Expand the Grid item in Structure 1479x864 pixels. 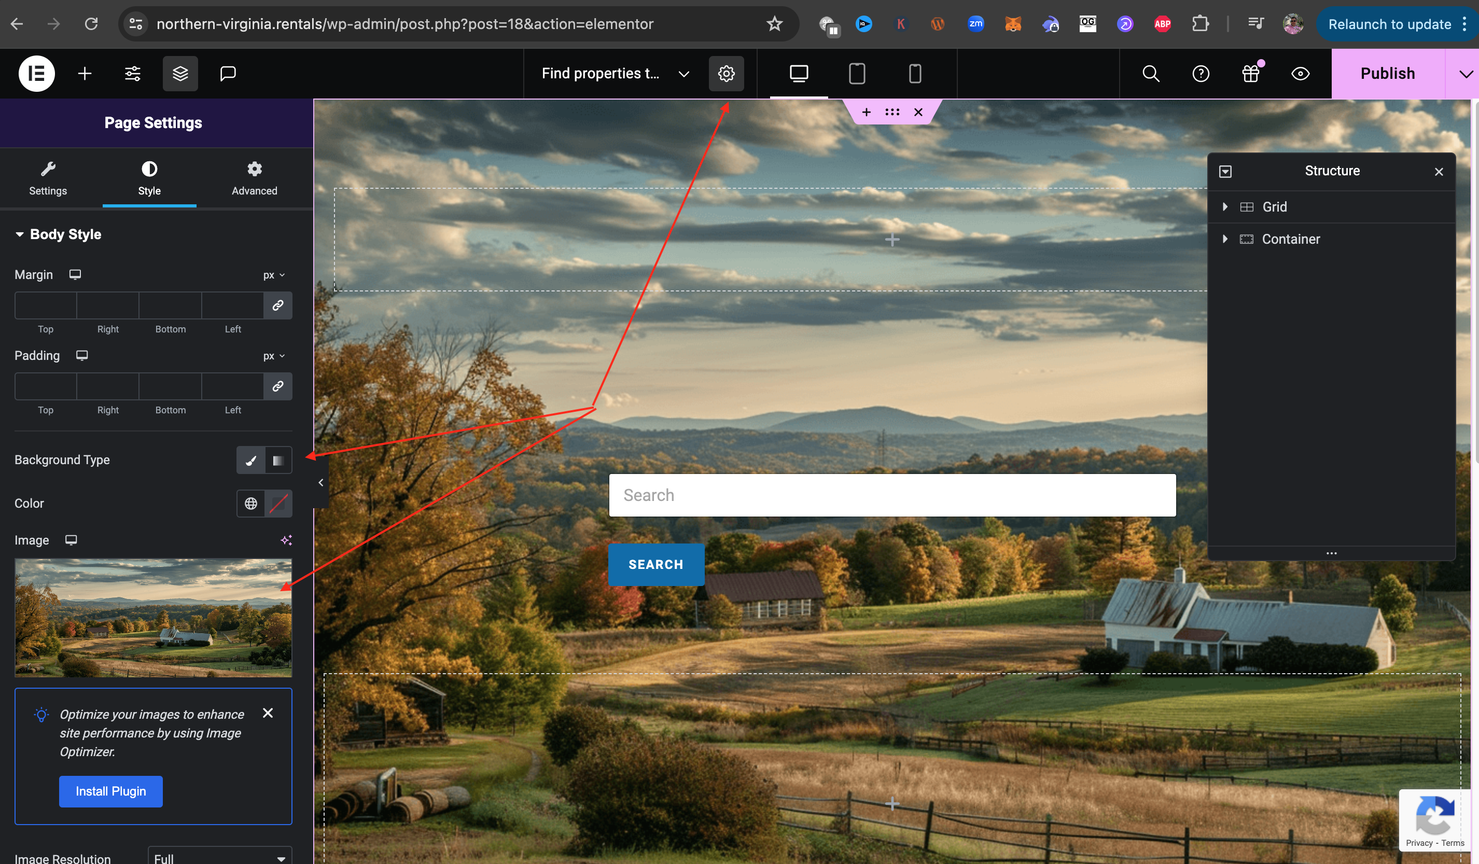point(1225,206)
